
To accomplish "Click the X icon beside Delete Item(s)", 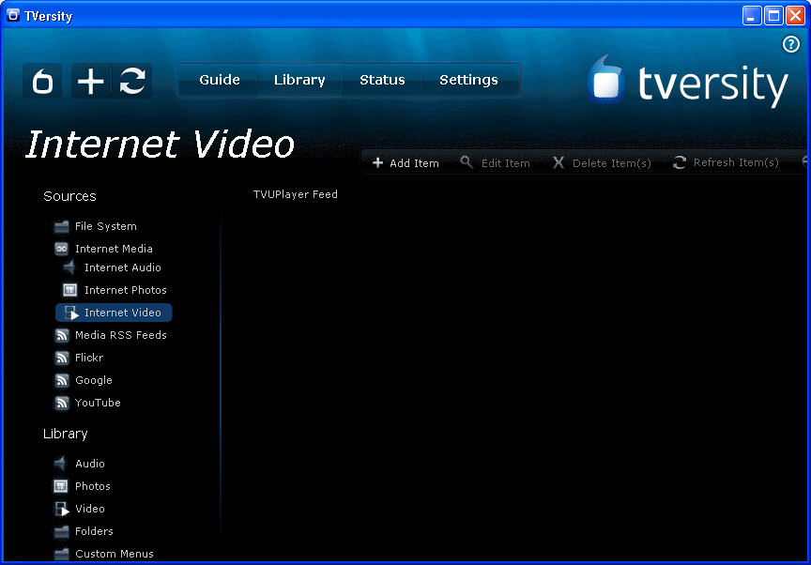I will (559, 162).
